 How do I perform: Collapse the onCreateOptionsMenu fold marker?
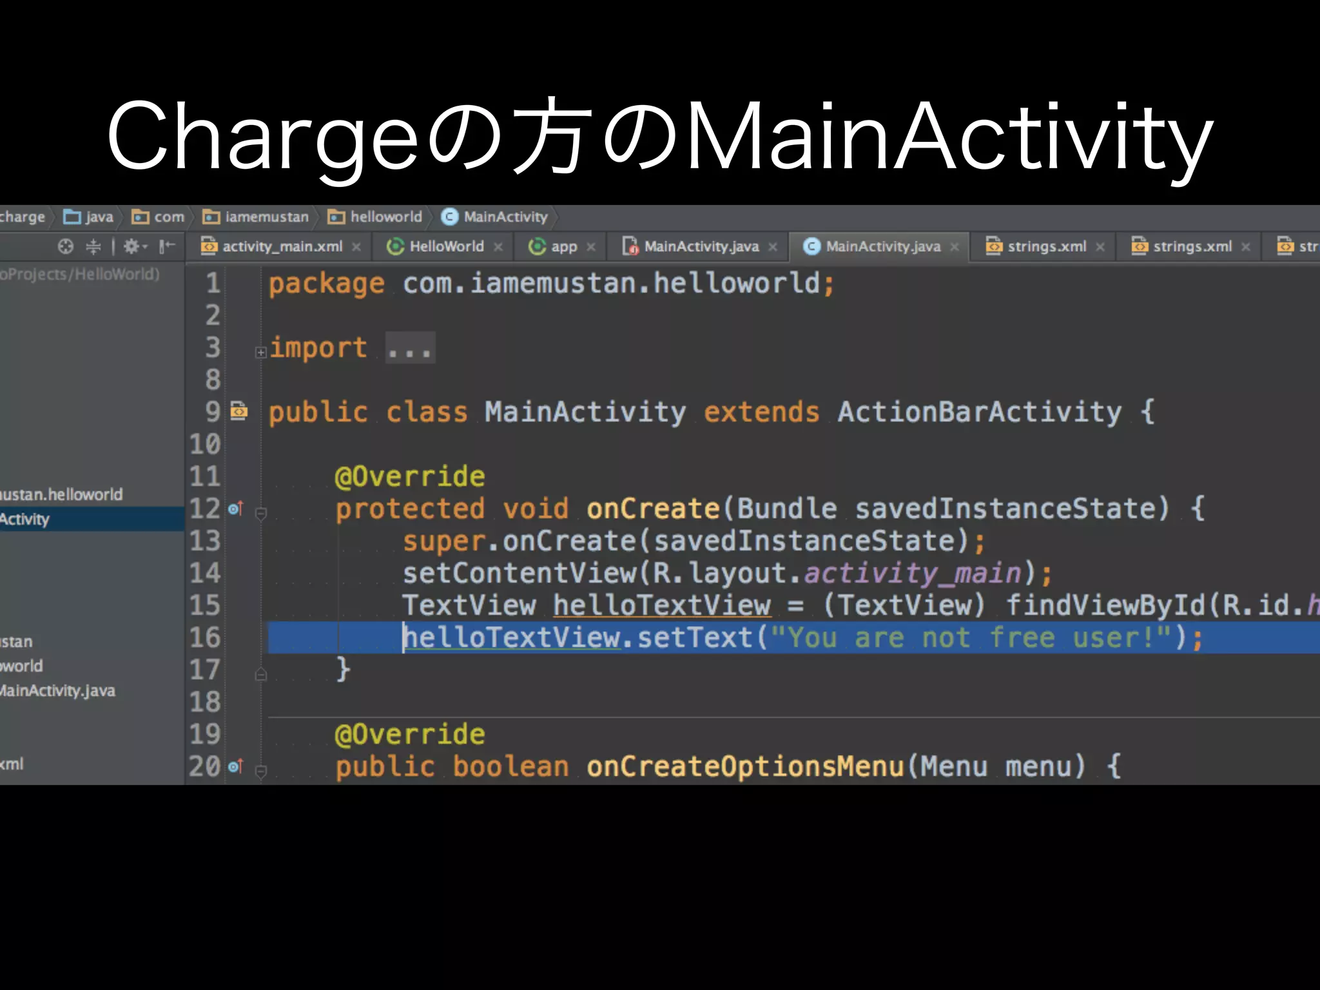[261, 771]
